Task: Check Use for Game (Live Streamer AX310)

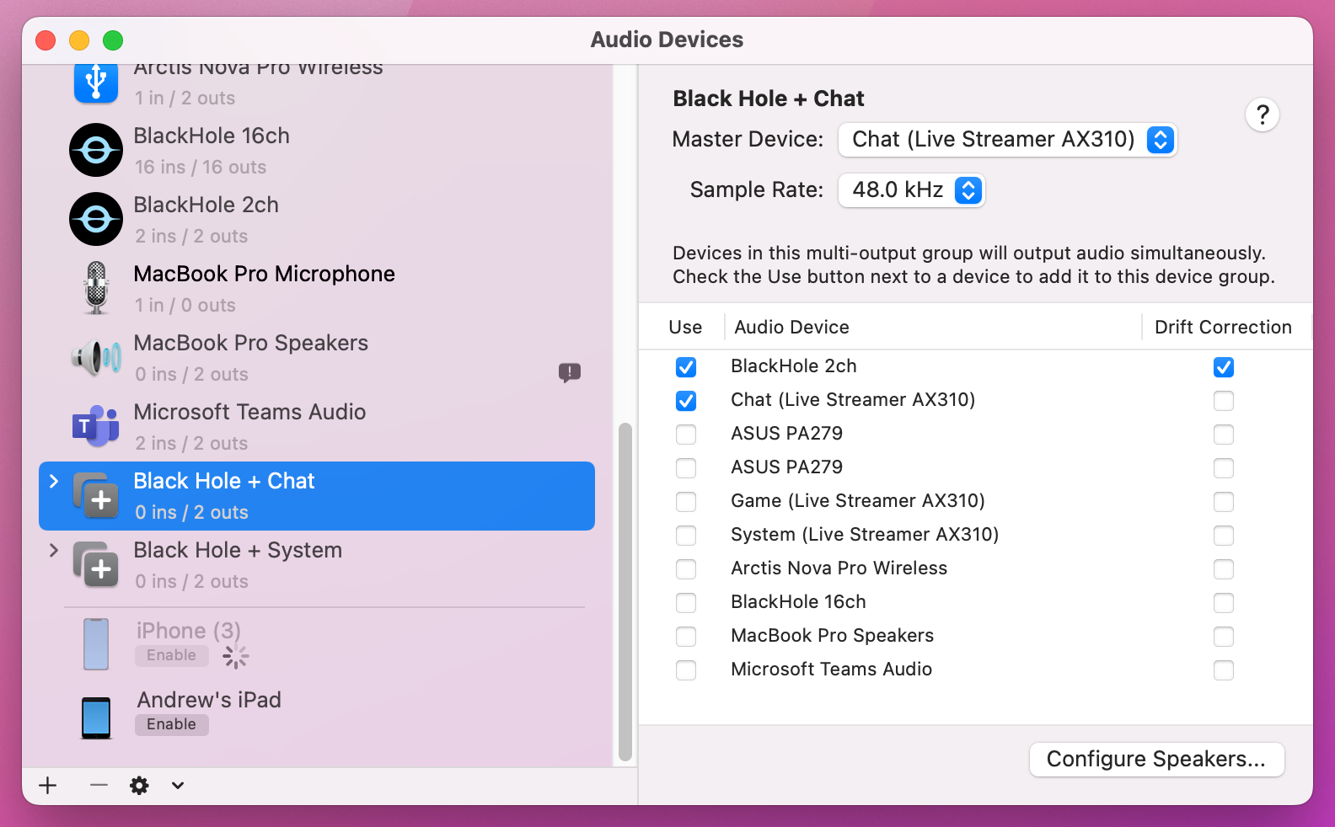Action: pos(686,502)
